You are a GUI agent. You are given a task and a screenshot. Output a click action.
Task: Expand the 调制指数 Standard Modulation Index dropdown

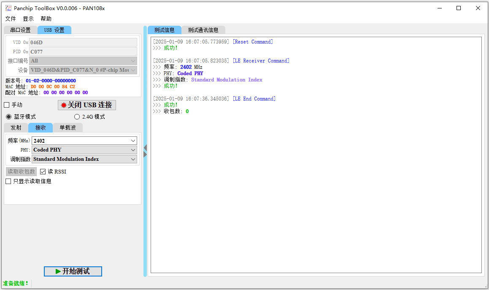[84, 159]
